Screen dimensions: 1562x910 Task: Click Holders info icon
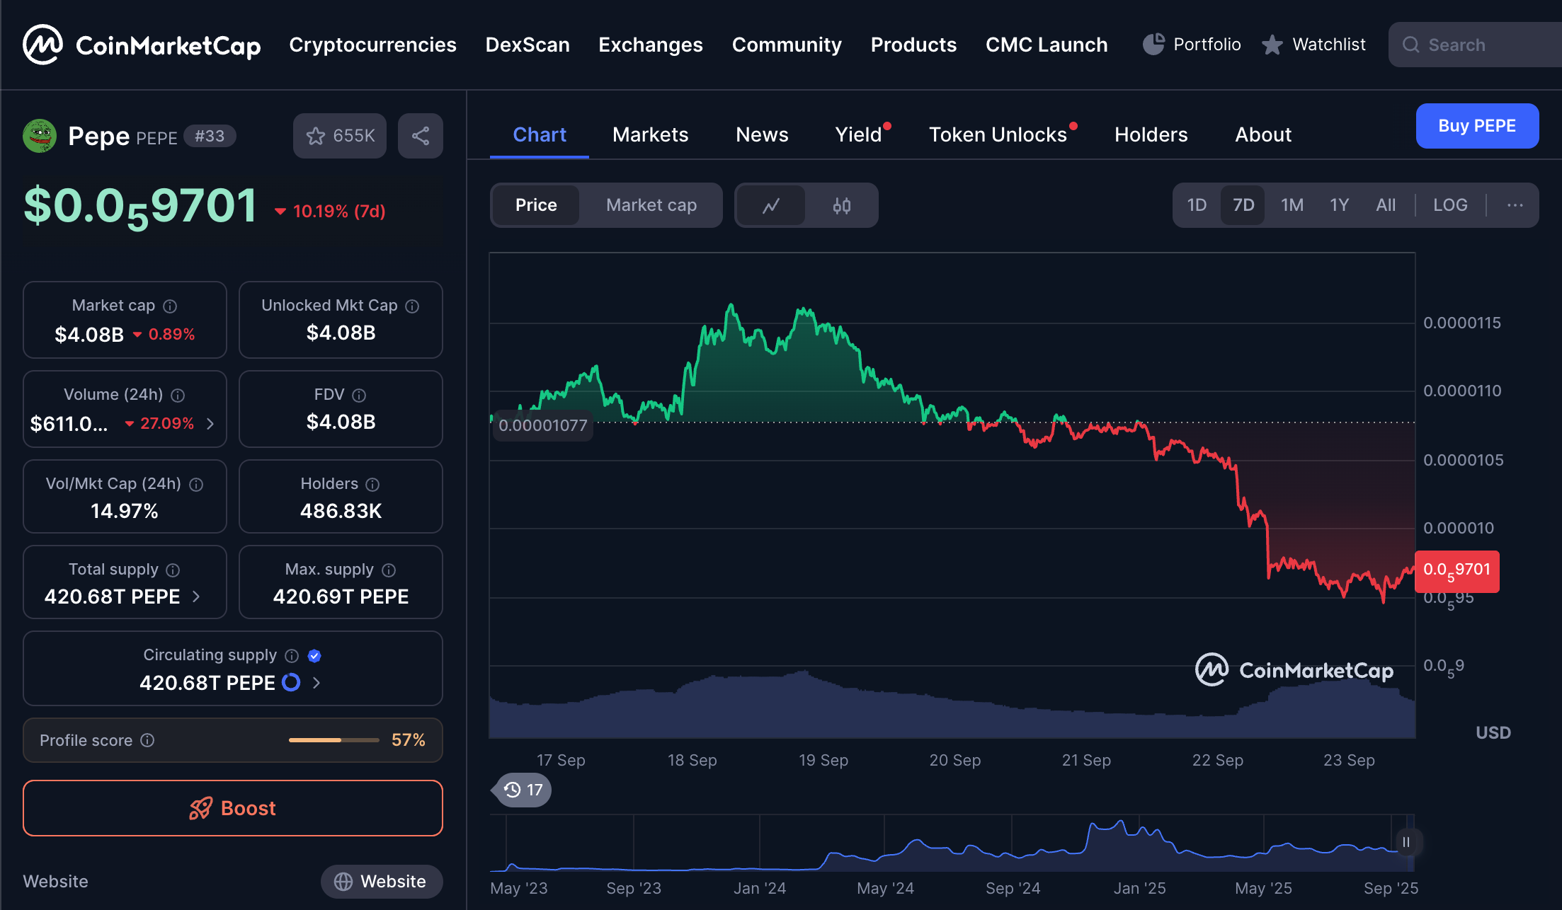tap(372, 484)
